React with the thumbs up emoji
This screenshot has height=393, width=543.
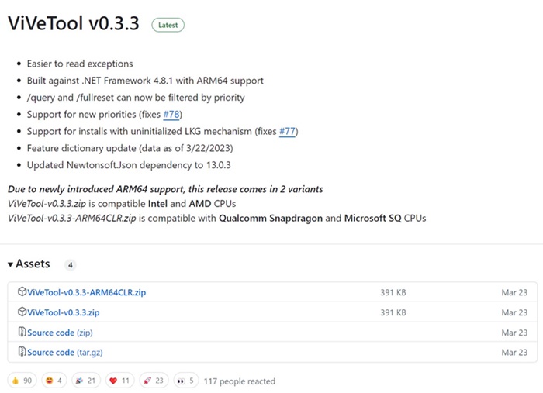pyautogui.click(x=22, y=381)
